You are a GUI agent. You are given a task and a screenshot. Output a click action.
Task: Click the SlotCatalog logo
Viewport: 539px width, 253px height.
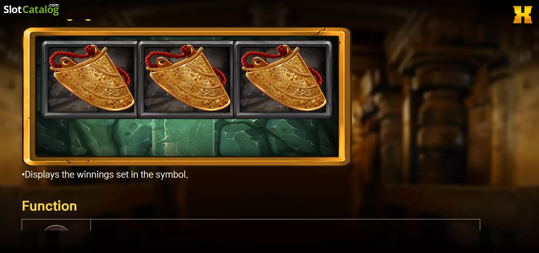click(x=31, y=9)
